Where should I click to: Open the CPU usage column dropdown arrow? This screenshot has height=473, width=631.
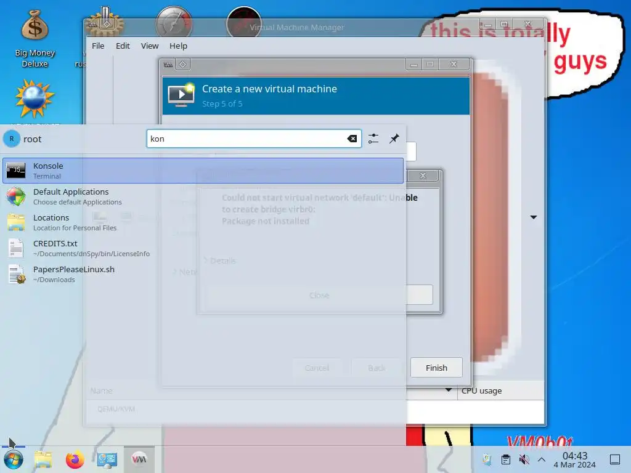click(449, 390)
